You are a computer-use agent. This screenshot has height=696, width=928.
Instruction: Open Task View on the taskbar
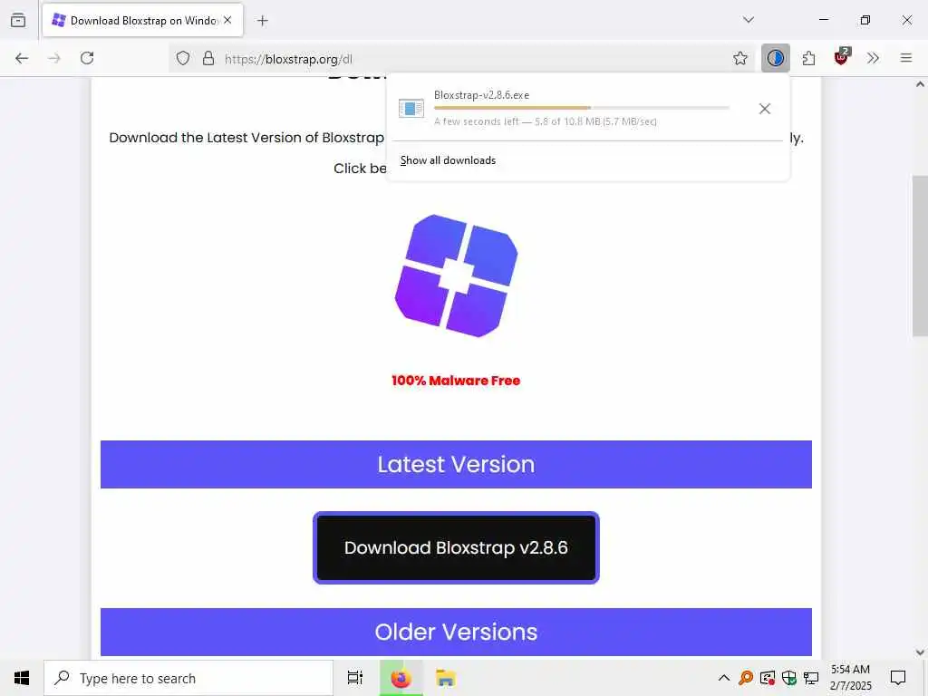click(x=355, y=678)
